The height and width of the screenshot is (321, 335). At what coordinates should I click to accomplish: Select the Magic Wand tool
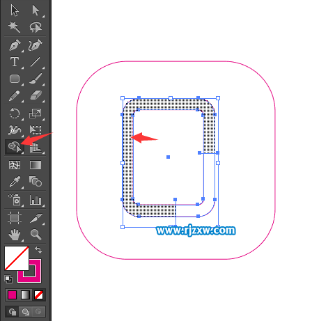click(x=15, y=27)
